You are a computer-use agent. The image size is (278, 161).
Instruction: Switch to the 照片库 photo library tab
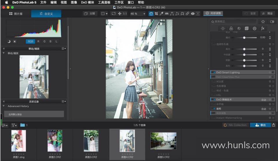point(16,14)
